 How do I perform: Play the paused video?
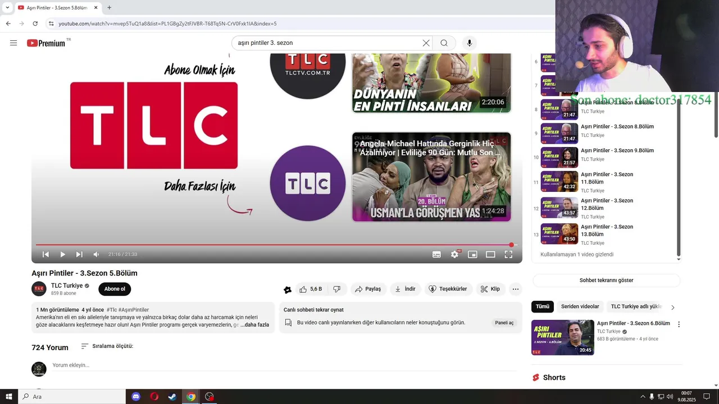(x=62, y=254)
